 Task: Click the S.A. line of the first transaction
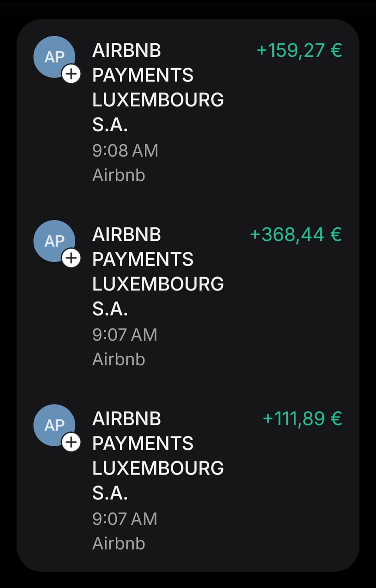(x=110, y=125)
